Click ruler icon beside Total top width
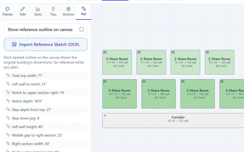Image resolution: width=244 pixels, height=152 pixels. [x=8, y=75]
